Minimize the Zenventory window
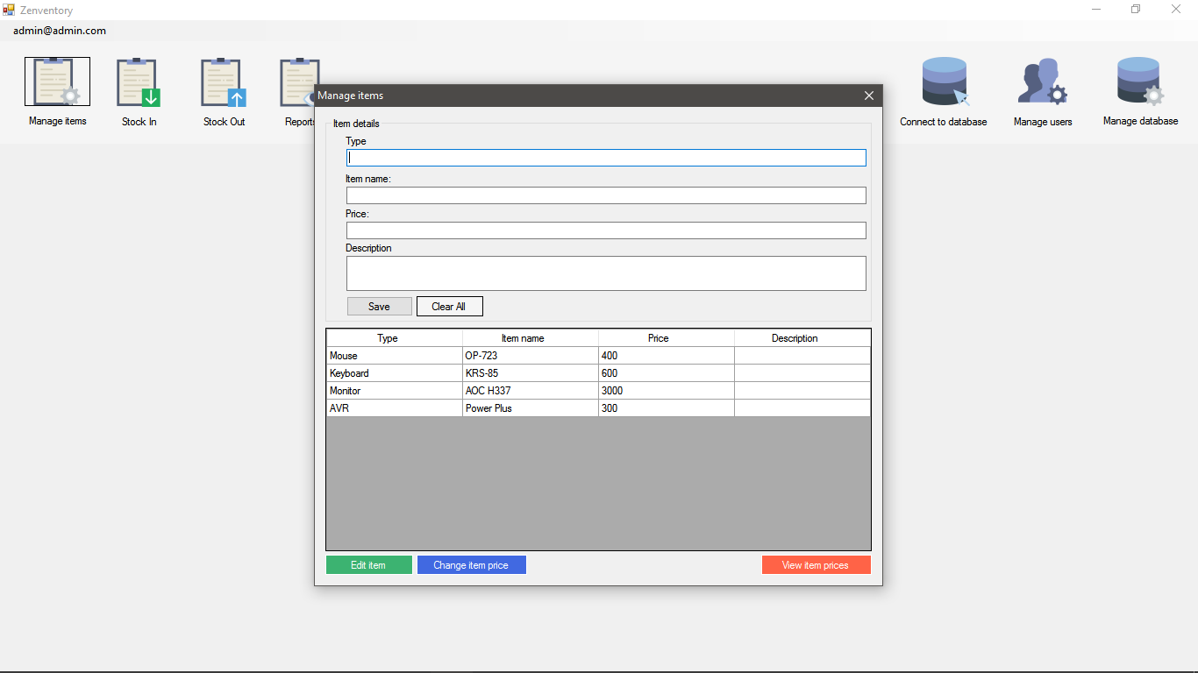This screenshot has width=1198, height=673. 1096,10
